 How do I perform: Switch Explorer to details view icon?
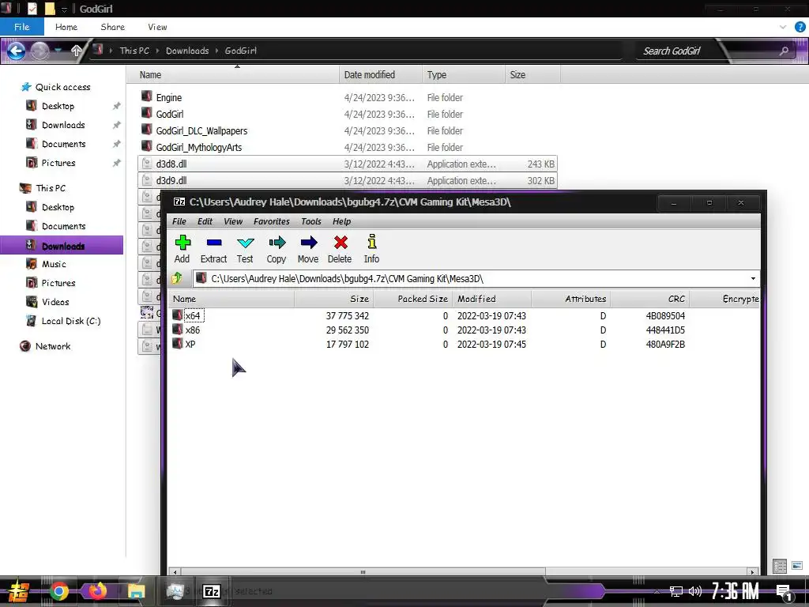(780, 566)
